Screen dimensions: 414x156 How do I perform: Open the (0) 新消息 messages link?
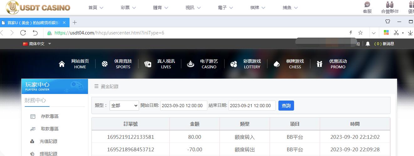click(x=384, y=44)
